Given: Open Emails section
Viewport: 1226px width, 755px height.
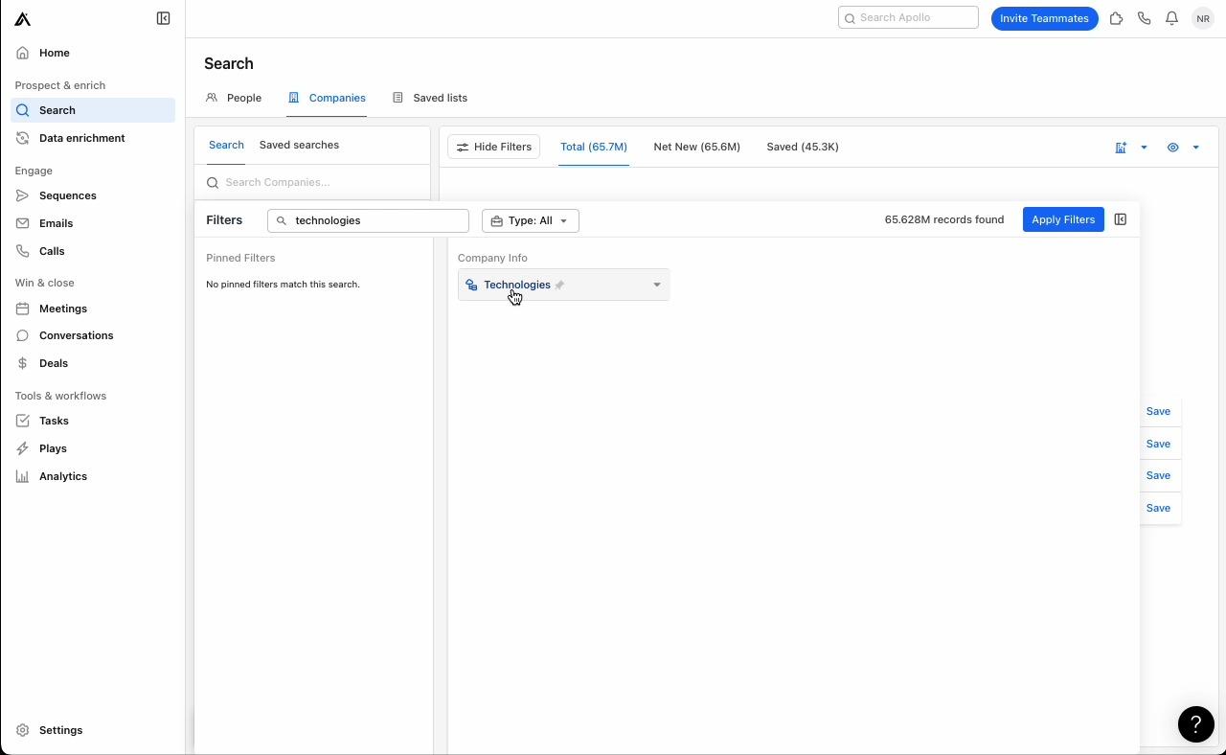Looking at the screenshot, I should [93, 223].
